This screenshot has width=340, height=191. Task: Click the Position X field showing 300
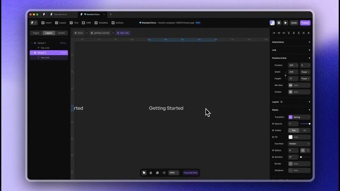click(293, 65)
